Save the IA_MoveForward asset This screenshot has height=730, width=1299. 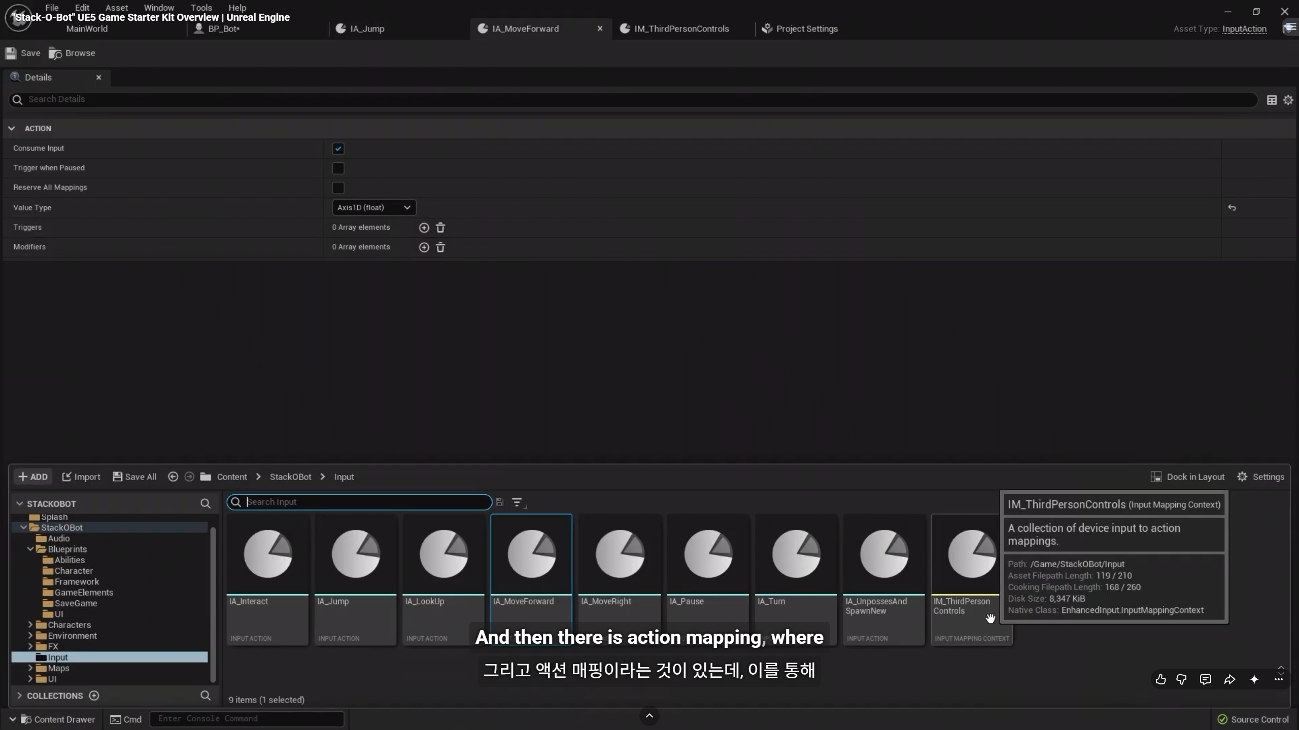tap(22, 53)
